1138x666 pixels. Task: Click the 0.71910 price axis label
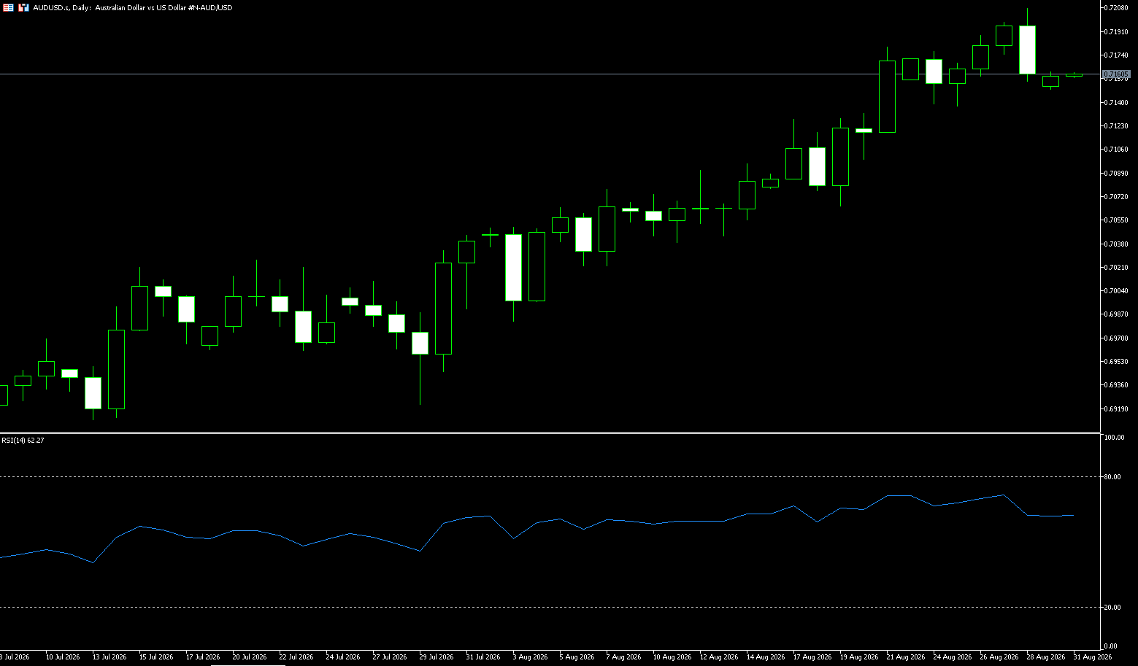tap(1118, 32)
